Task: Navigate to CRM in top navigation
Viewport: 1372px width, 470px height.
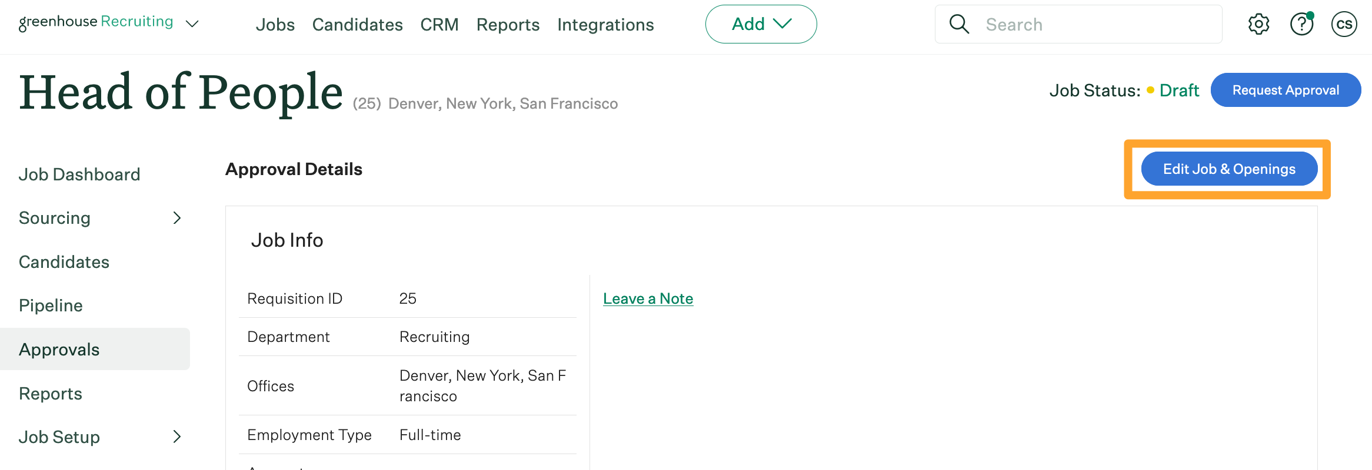Action: click(x=439, y=25)
